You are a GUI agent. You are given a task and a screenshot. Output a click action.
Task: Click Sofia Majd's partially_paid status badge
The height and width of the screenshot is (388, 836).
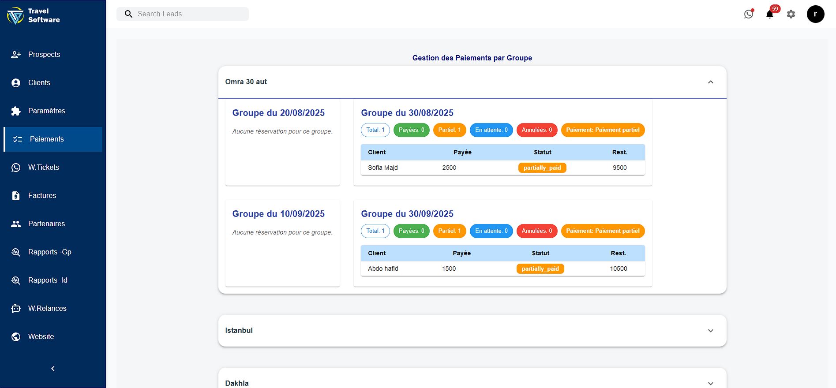(x=542, y=168)
